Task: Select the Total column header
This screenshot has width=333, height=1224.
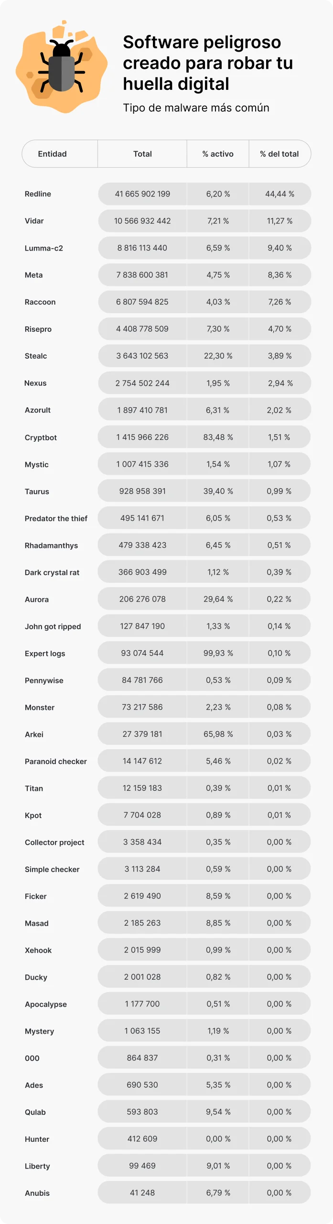Action: [142, 154]
